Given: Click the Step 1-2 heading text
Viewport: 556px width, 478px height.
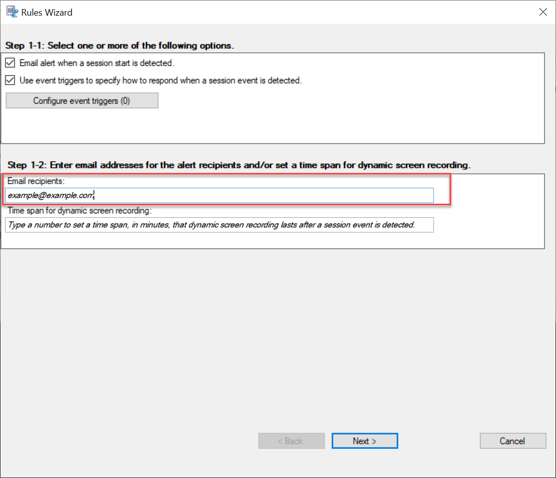Looking at the screenshot, I should tap(238, 165).
